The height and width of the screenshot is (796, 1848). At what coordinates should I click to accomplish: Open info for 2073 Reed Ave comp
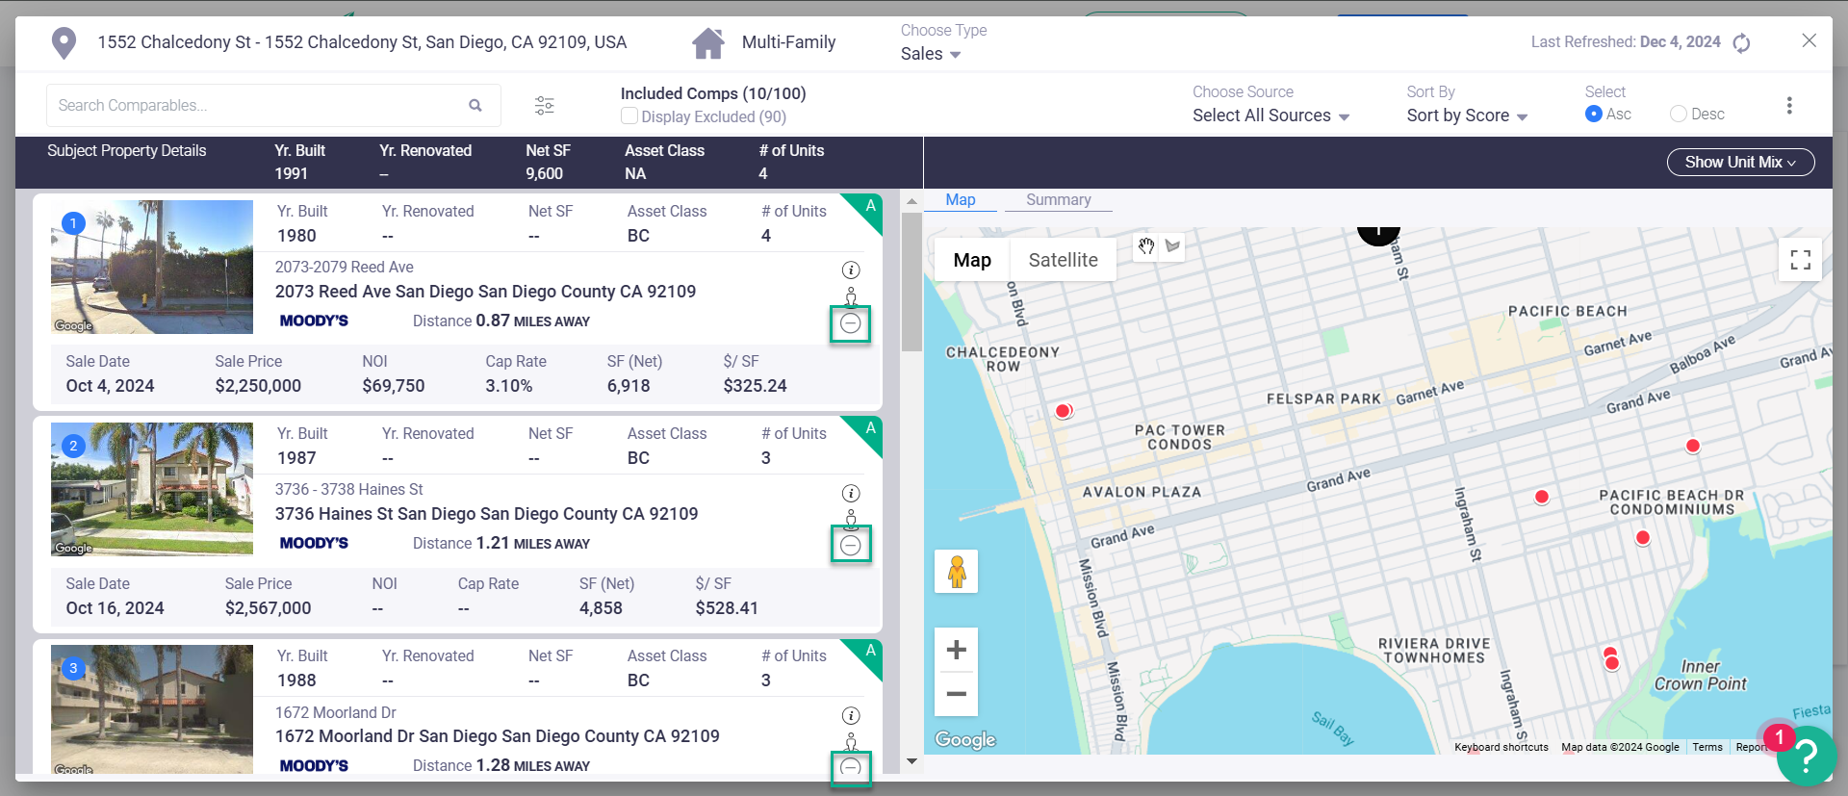[851, 270]
